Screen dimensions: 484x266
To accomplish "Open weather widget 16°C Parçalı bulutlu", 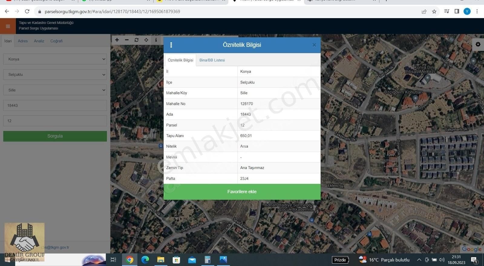I will [x=384, y=260].
